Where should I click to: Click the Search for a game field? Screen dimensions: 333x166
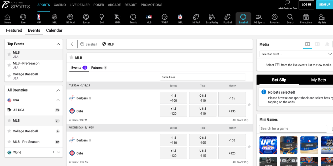tap(293, 128)
